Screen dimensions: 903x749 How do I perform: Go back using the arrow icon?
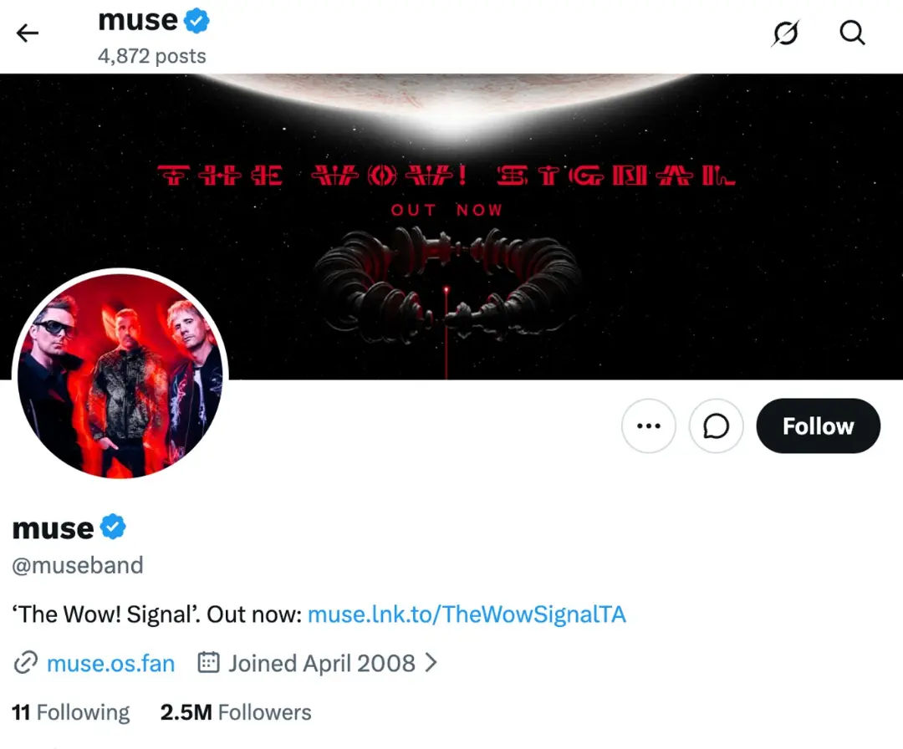pos(27,33)
